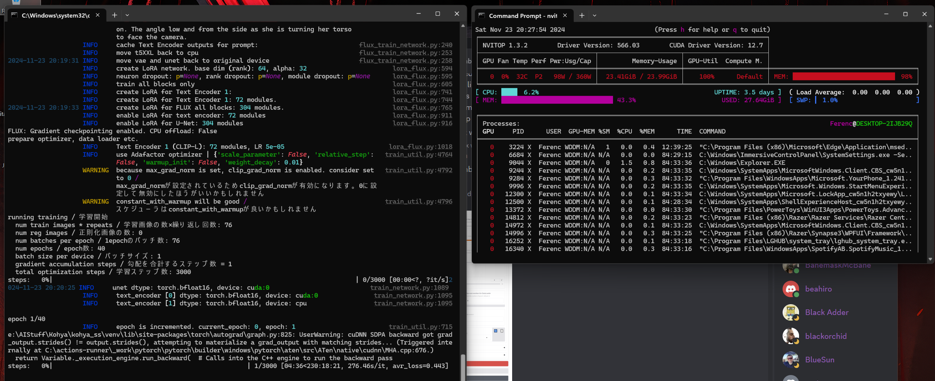Close the C:\Windows\system32 terminal tab

pos(97,15)
